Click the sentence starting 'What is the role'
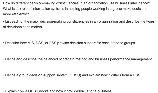Image resolution: width=158 pixels, height=93 pixels. click(x=75, y=9)
